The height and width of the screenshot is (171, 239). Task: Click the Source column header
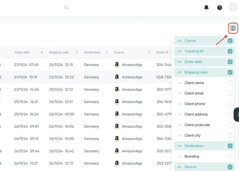[x=119, y=52]
